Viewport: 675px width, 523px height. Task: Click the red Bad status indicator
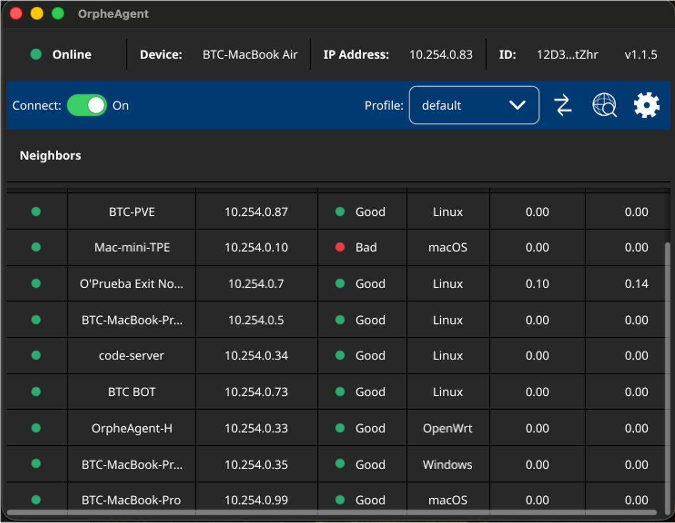coord(340,247)
